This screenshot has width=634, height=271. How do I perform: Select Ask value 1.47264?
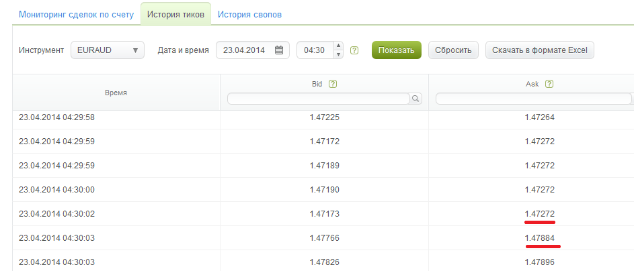[539, 117]
